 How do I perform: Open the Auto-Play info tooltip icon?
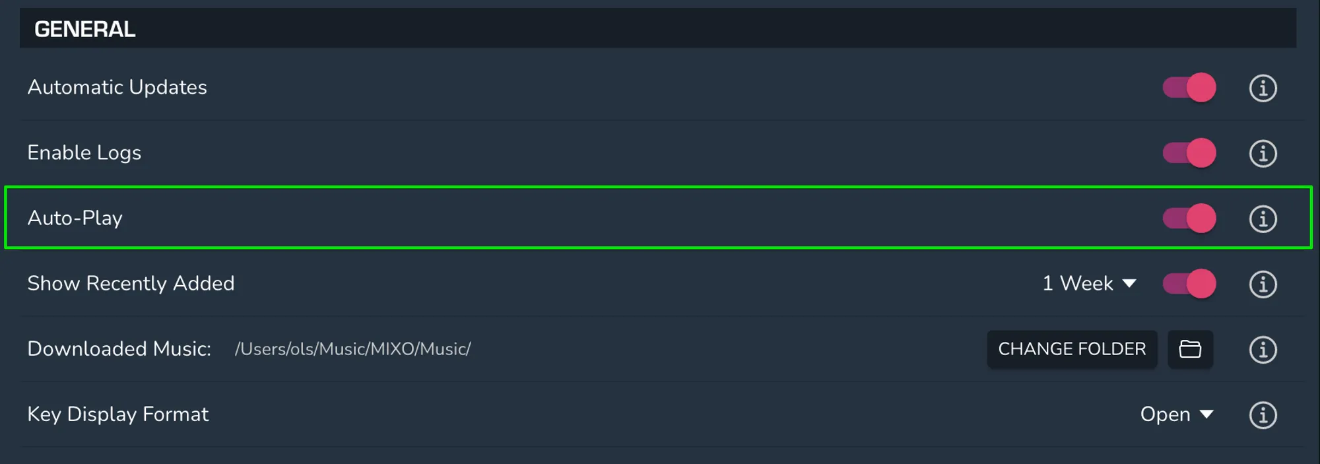click(1263, 218)
